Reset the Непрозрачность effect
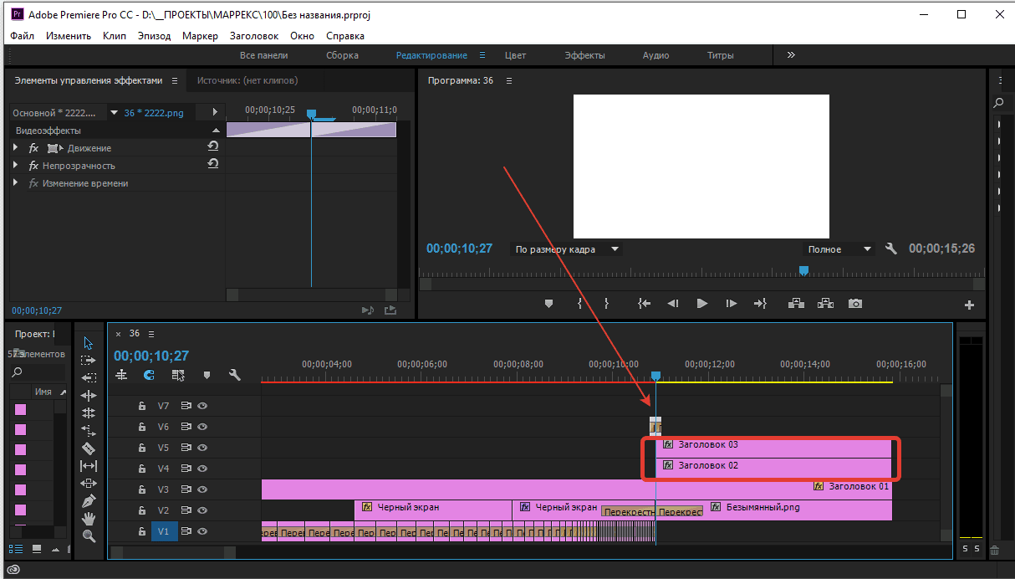This screenshot has width=1015, height=579. (213, 164)
